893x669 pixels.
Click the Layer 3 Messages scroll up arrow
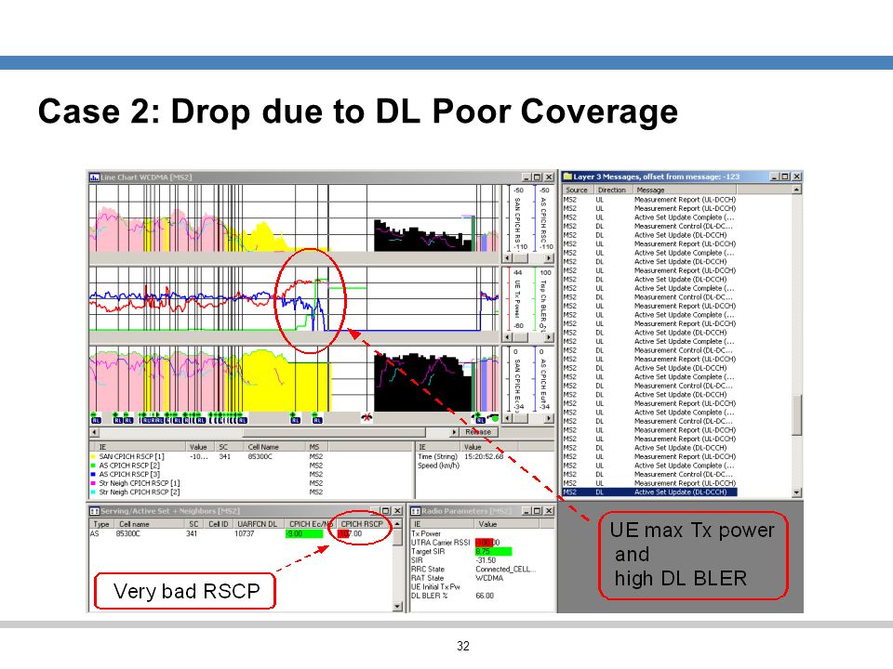[797, 190]
